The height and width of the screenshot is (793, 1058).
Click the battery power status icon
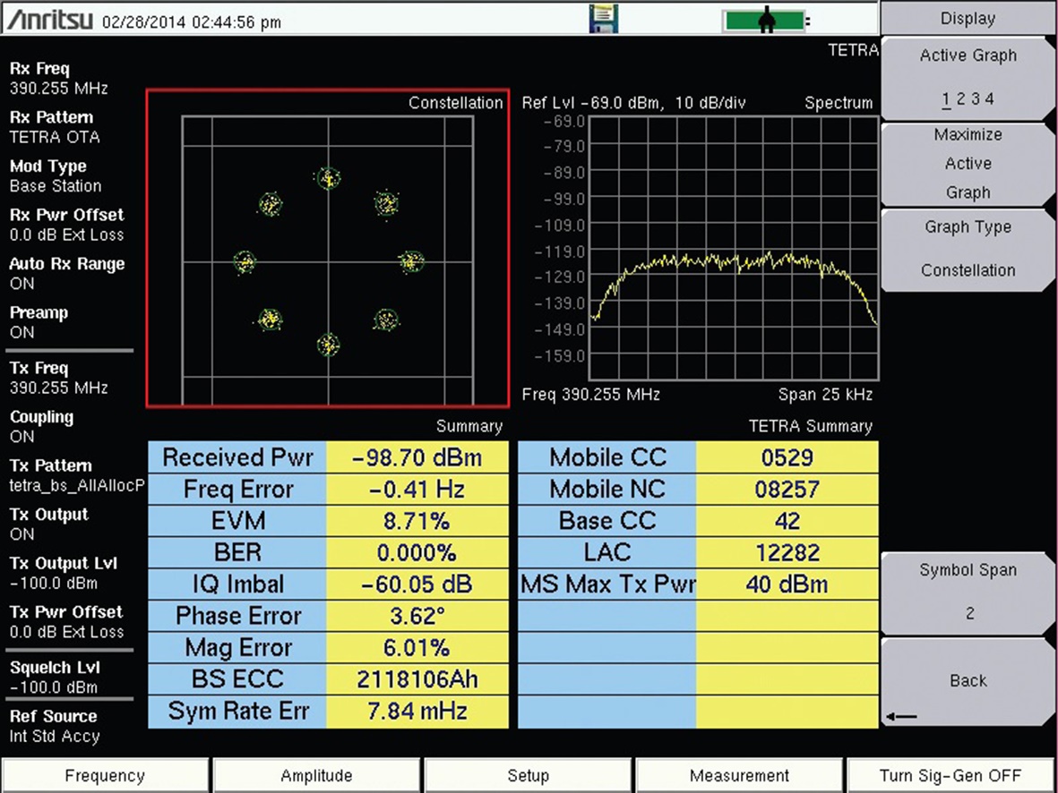[766, 21]
